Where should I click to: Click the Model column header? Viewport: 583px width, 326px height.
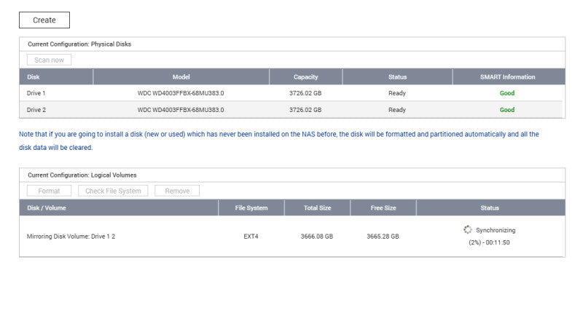(x=181, y=77)
